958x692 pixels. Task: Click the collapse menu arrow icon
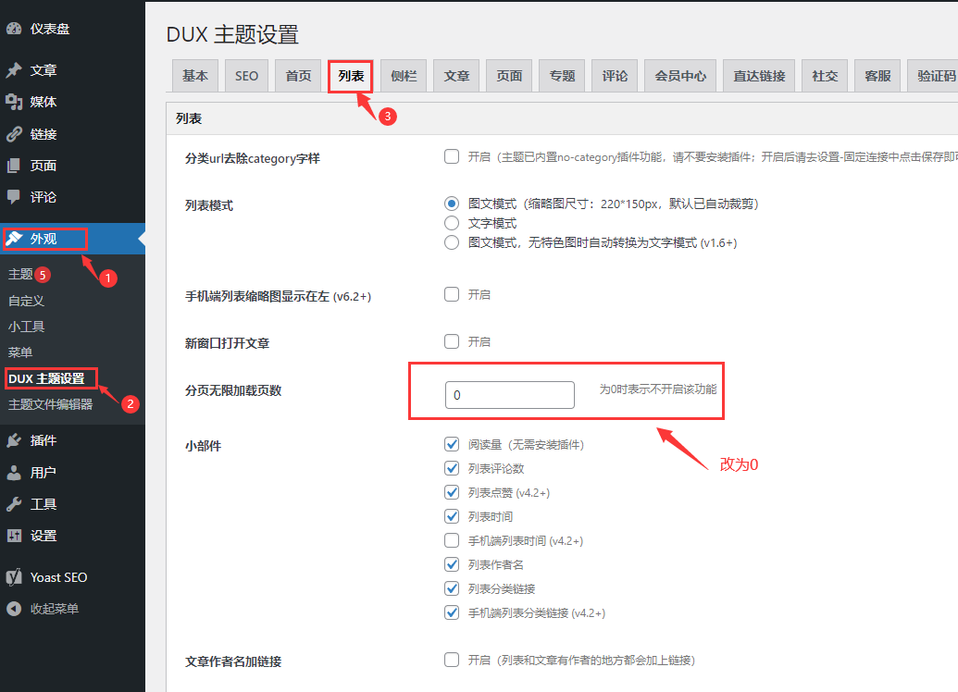click(x=14, y=609)
